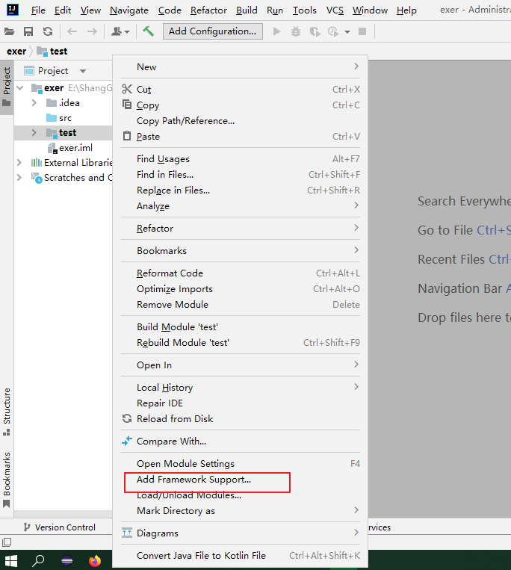Click the Save All toolbar icon
Screen dimensions: 511x570
tap(28, 31)
